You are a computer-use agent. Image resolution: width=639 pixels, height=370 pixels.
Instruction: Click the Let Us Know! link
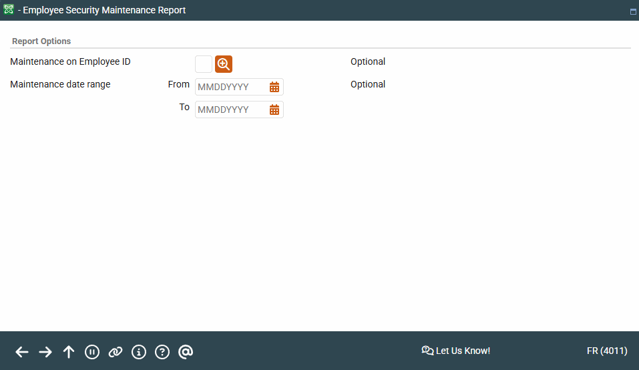click(463, 351)
